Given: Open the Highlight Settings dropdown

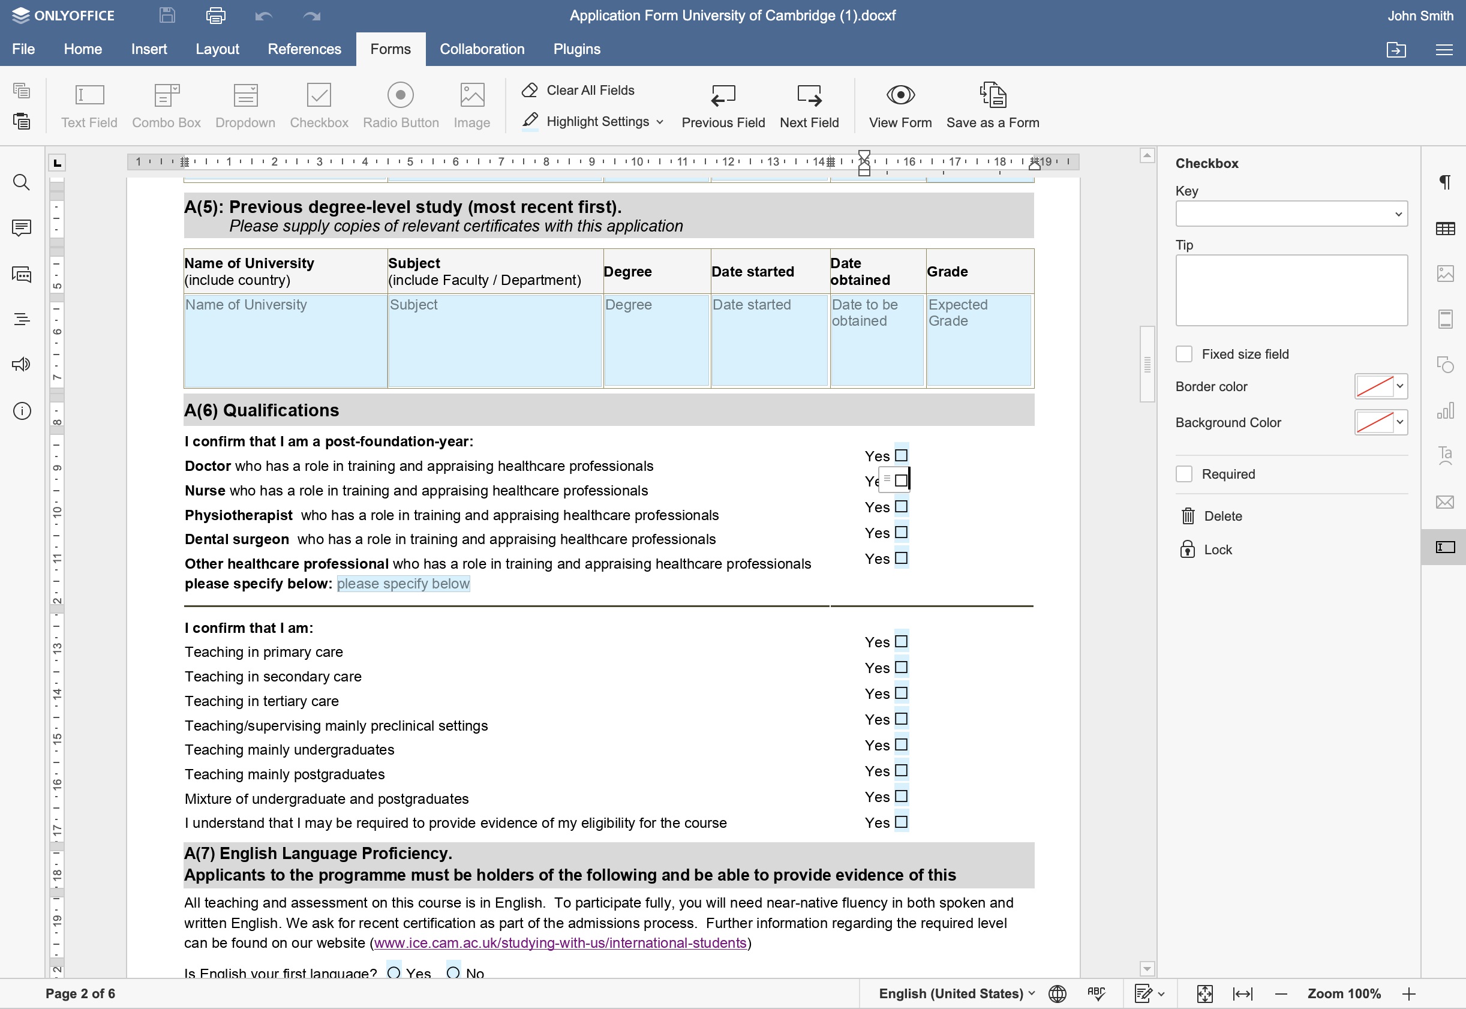Looking at the screenshot, I should pos(657,122).
